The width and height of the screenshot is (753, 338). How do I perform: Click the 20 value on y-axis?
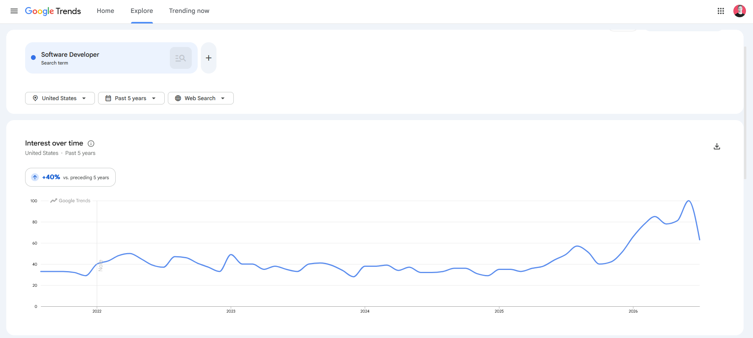[x=35, y=286]
